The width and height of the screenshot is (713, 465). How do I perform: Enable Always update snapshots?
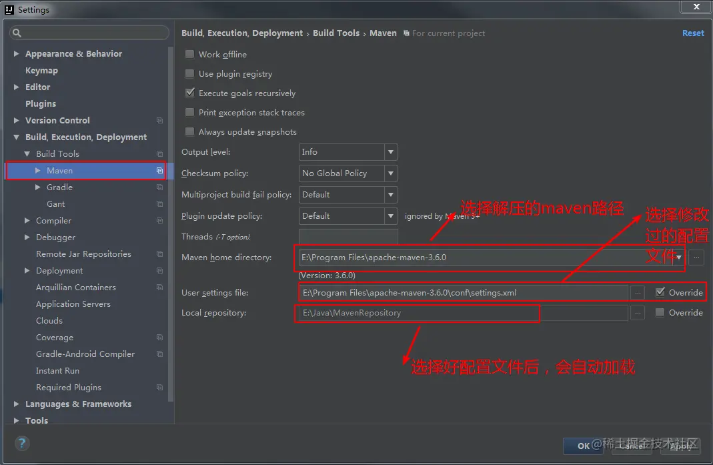[x=189, y=132]
